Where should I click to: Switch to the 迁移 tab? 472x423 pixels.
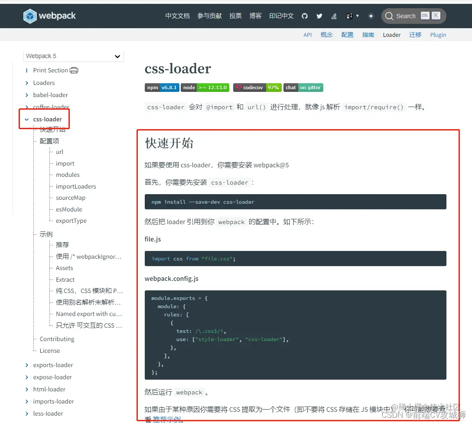click(415, 35)
